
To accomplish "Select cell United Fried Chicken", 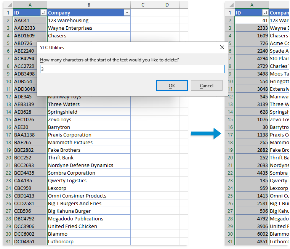I will [89, 226].
